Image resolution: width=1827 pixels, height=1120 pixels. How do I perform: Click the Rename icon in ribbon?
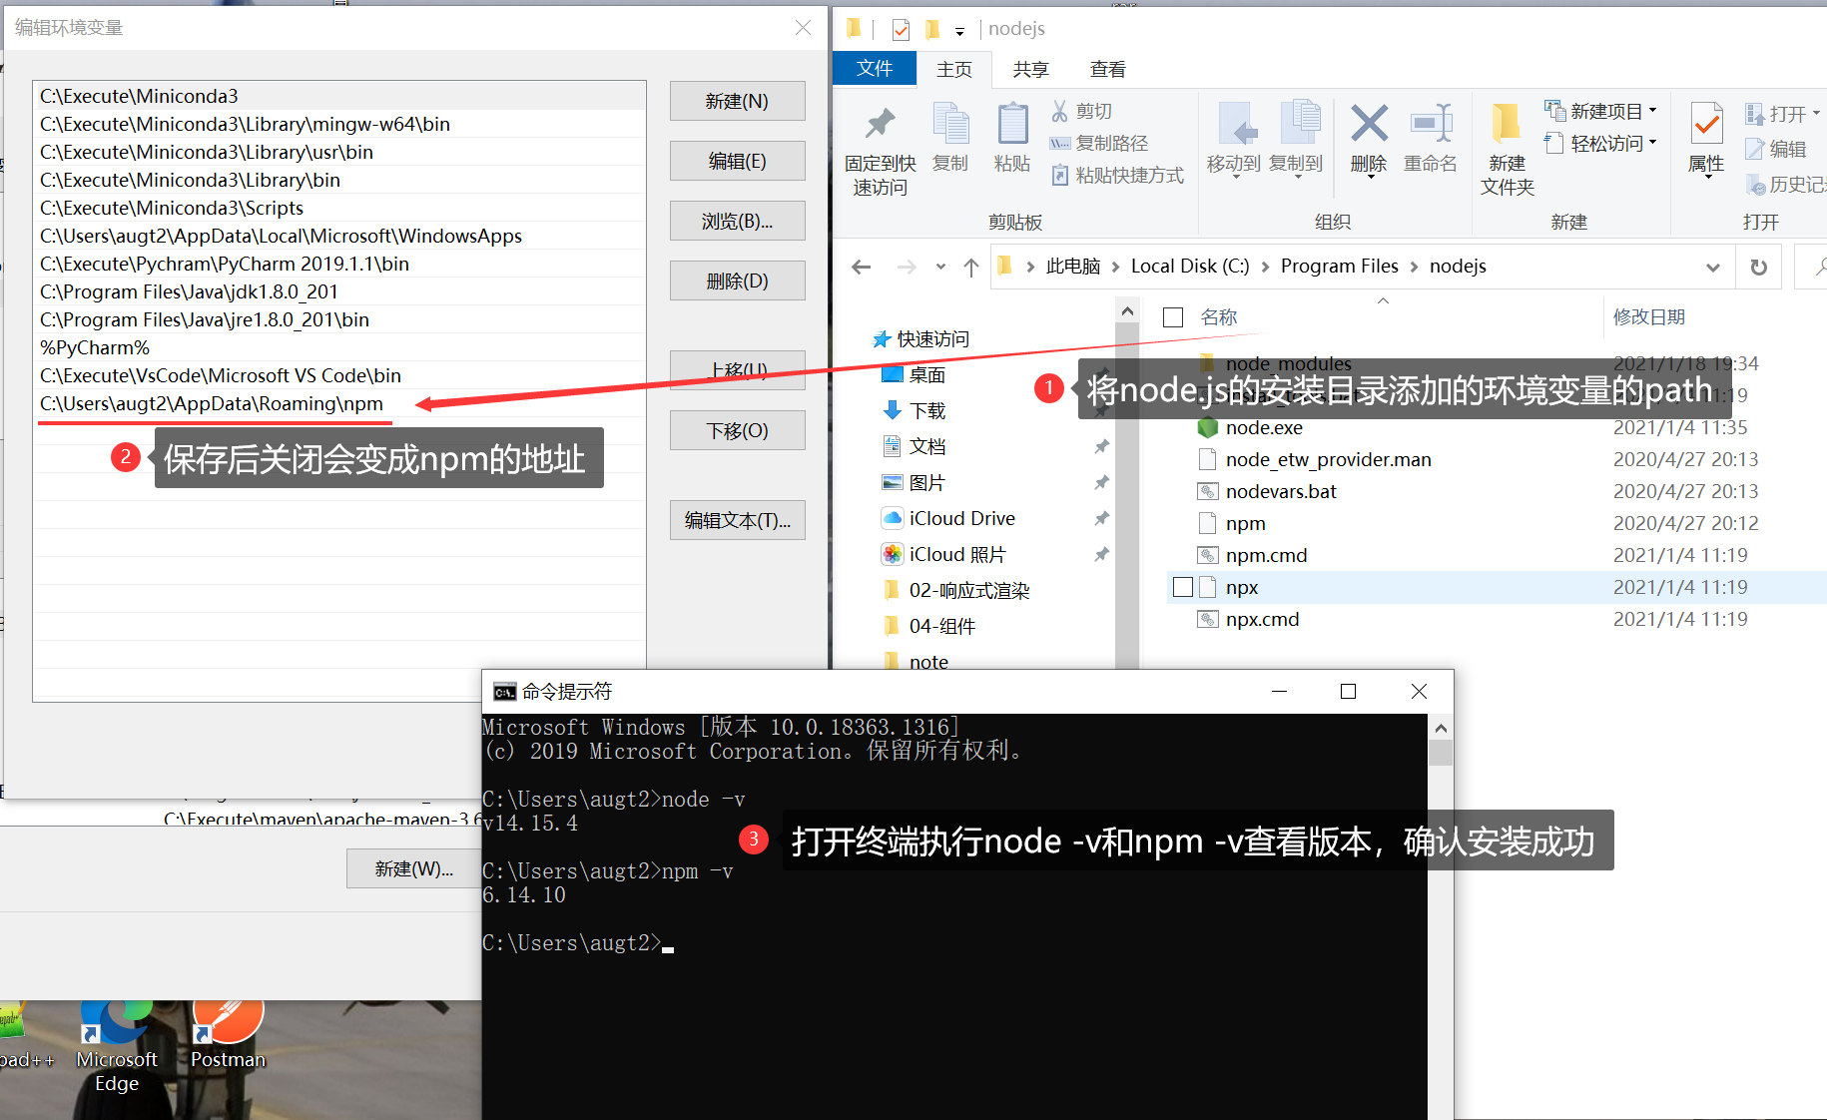click(1431, 124)
